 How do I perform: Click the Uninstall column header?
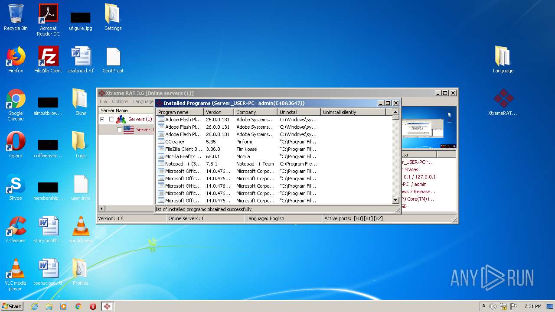[299, 112]
